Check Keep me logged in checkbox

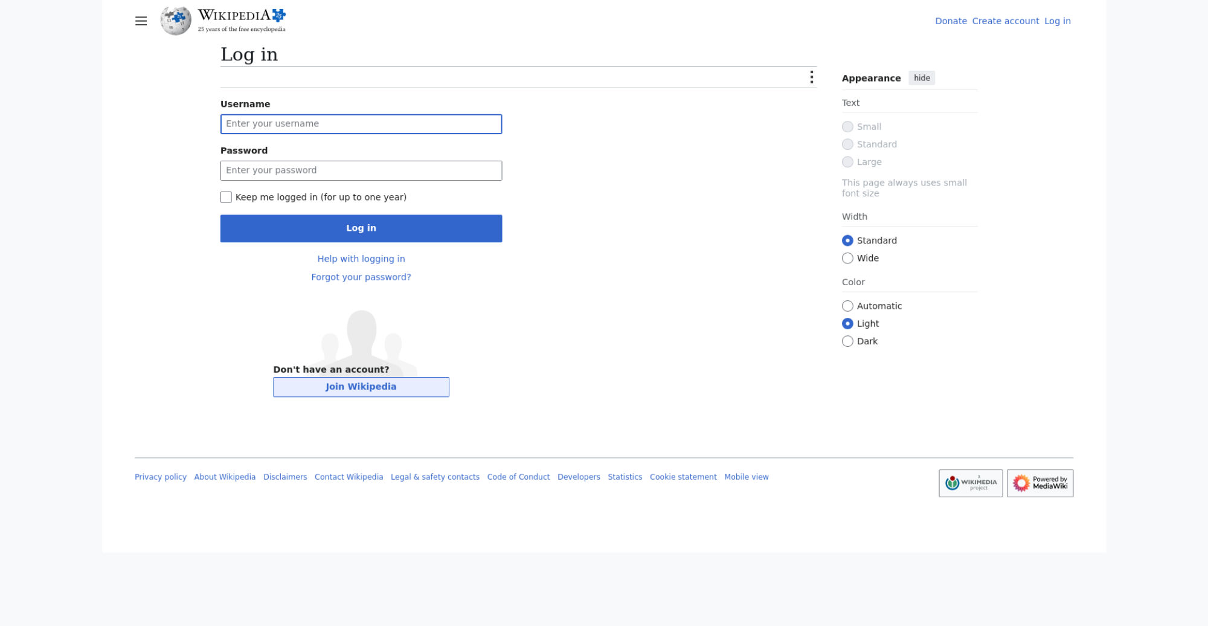[x=226, y=197]
